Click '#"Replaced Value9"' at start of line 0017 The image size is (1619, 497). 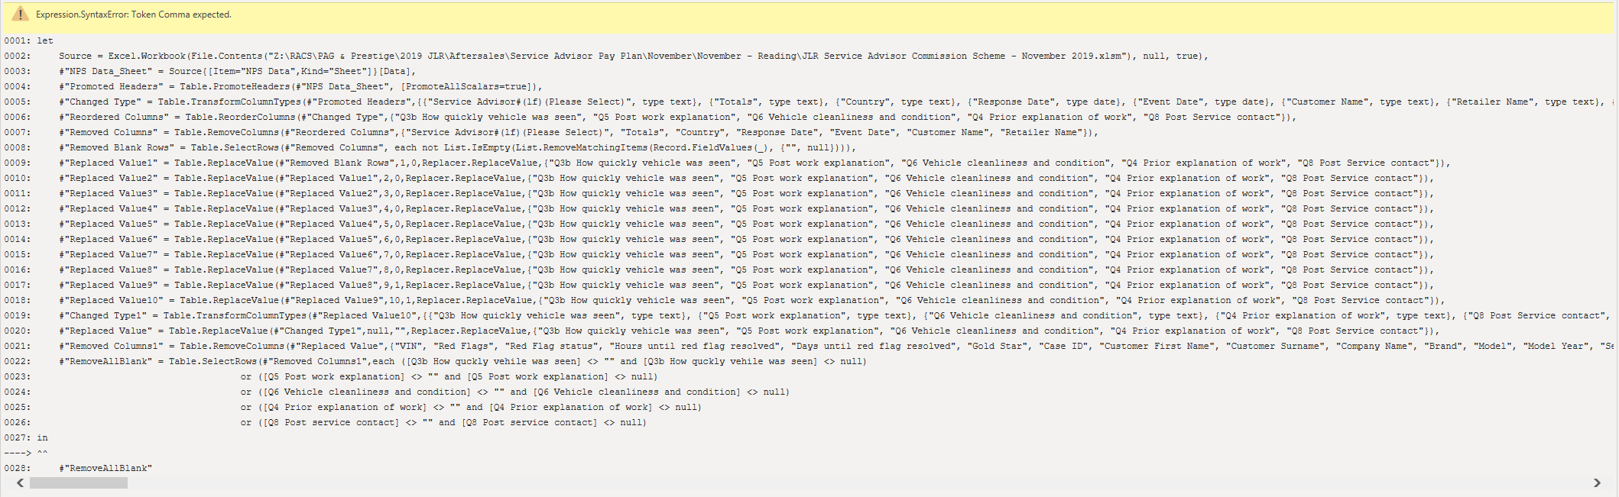coord(109,285)
